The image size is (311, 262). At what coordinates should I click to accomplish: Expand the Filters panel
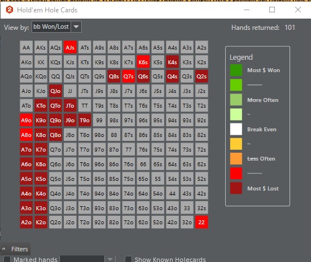point(15,249)
